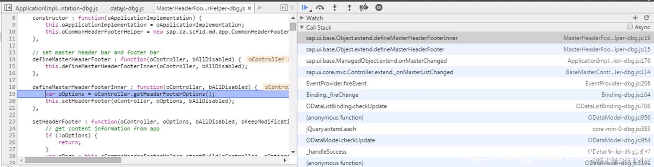
Task: Click line number 15 in gutter
Action: (x=12, y=66)
